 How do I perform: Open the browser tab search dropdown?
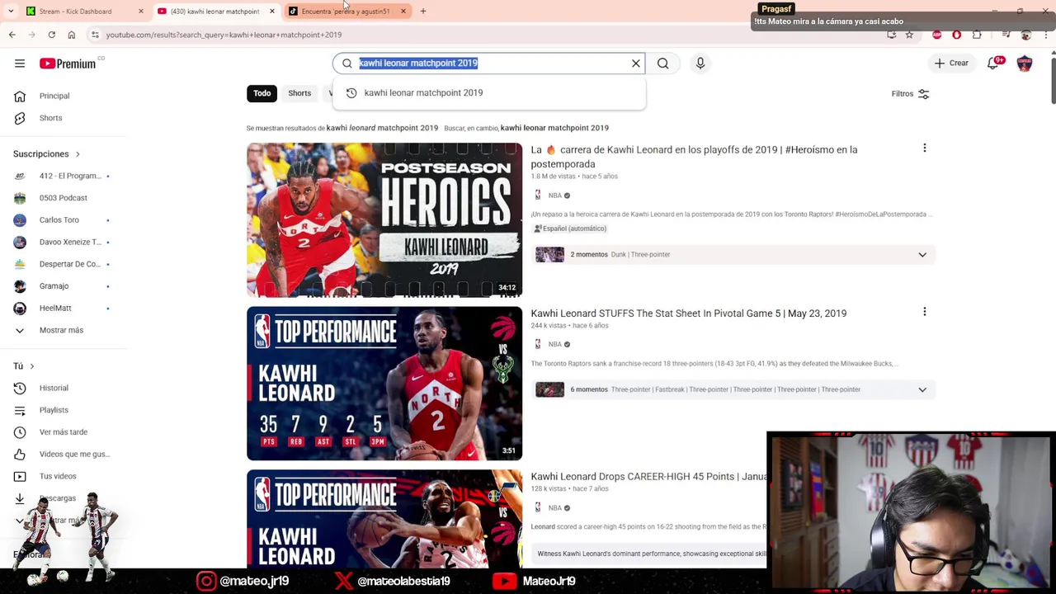pyautogui.click(x=11, y=12)
